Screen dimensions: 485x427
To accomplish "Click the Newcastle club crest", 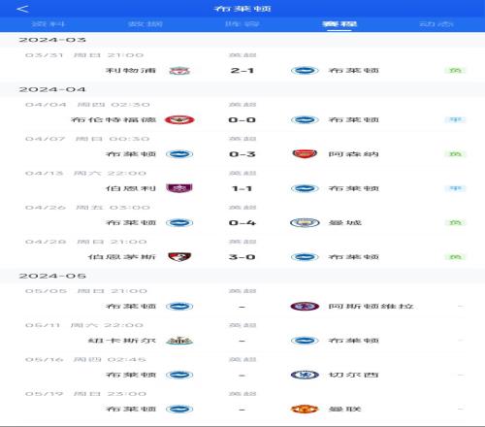I will (x=179, y=341).
